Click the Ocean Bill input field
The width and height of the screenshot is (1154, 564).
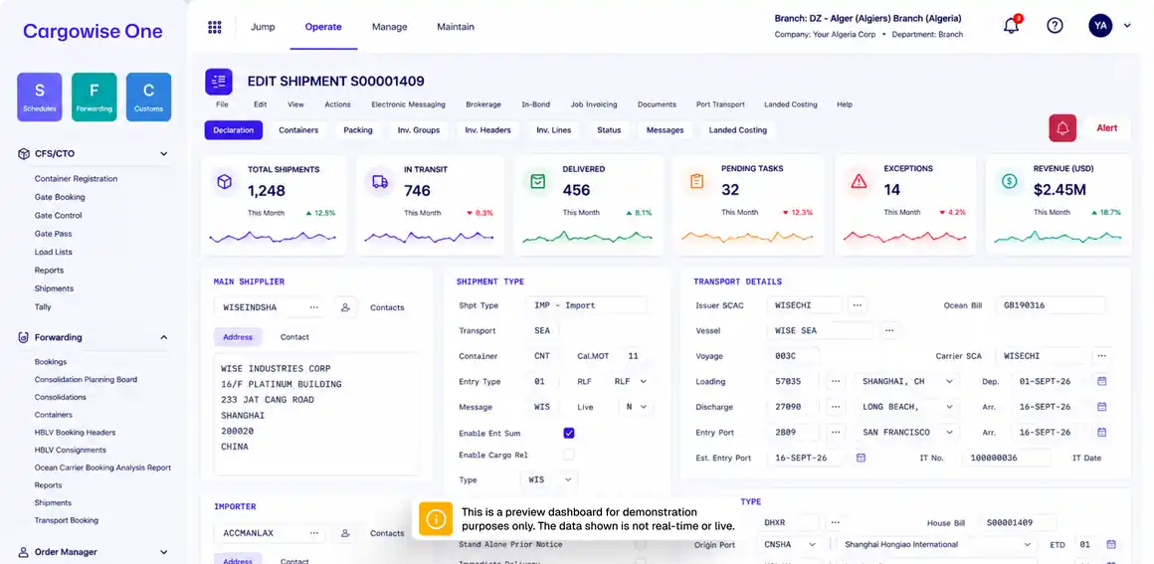(x=1051, y=304)
